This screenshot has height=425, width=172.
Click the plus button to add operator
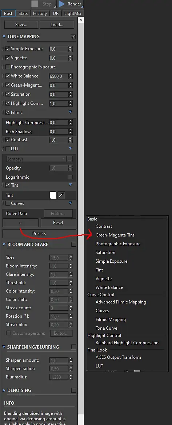coord(20,223)
